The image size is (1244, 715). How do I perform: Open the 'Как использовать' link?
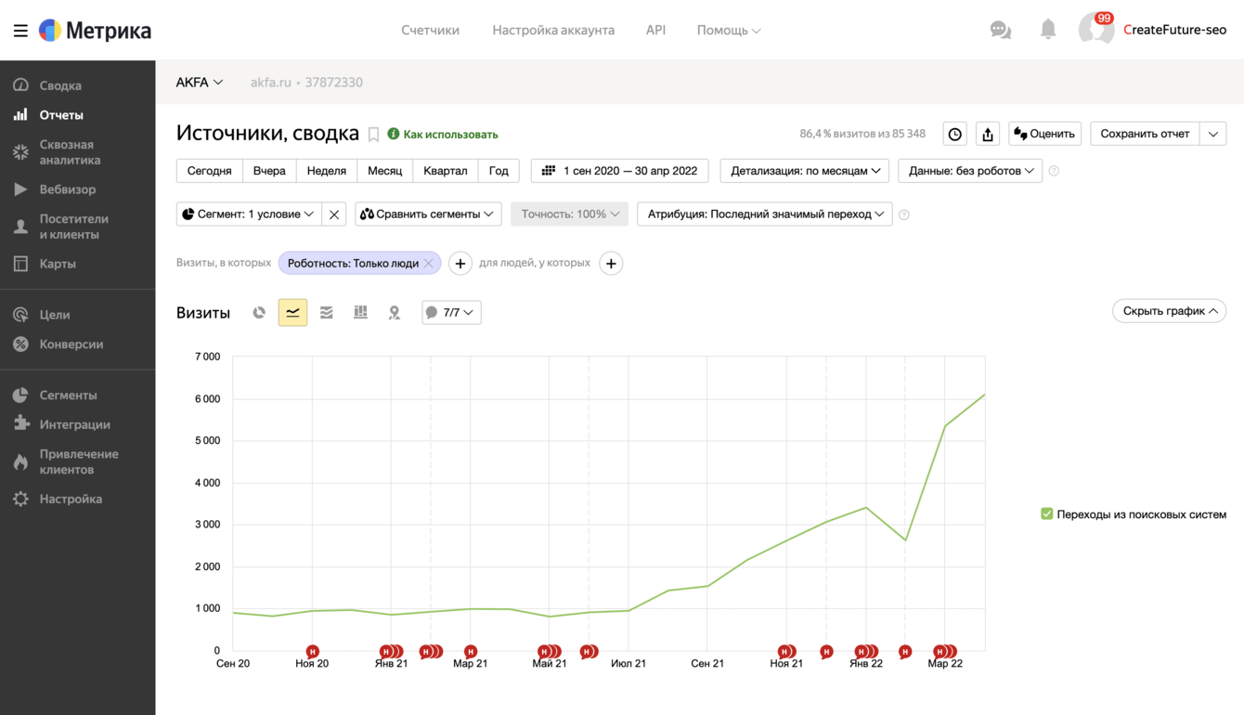pos(450,135)
